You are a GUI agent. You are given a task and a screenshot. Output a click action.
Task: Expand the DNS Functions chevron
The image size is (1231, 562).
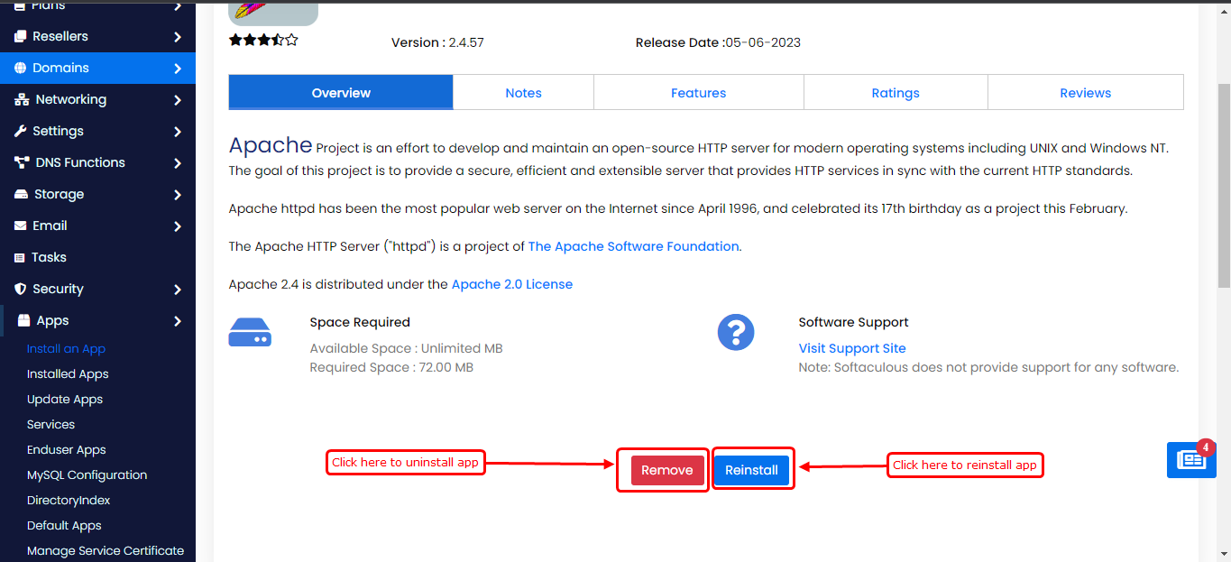point(178,163)
